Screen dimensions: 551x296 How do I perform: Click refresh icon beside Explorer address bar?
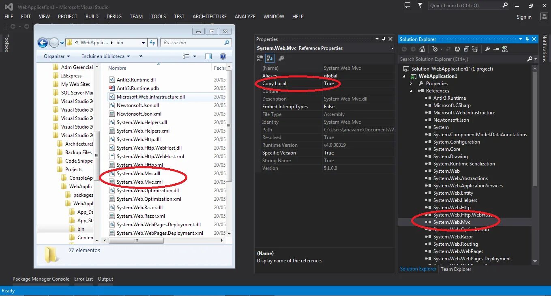click(152, 43)
